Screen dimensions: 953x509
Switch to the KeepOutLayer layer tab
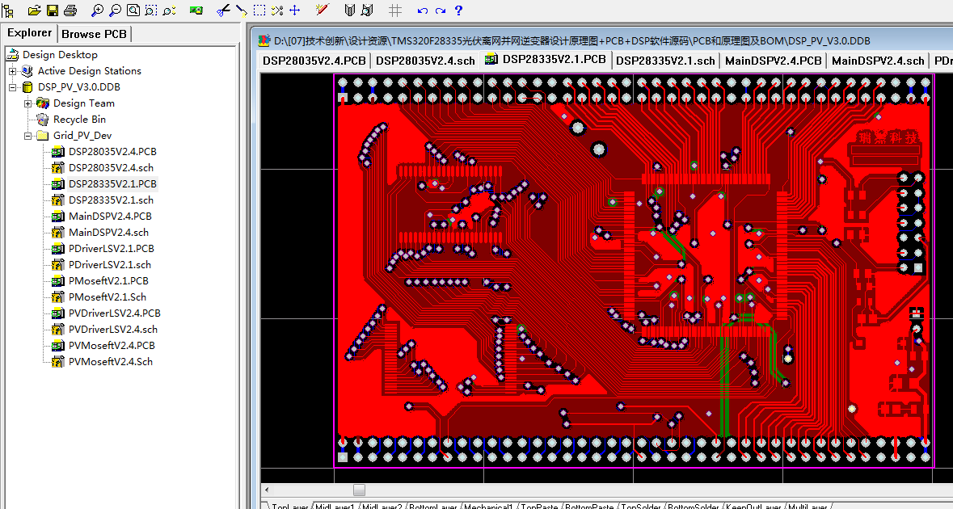tap(753, 506)
